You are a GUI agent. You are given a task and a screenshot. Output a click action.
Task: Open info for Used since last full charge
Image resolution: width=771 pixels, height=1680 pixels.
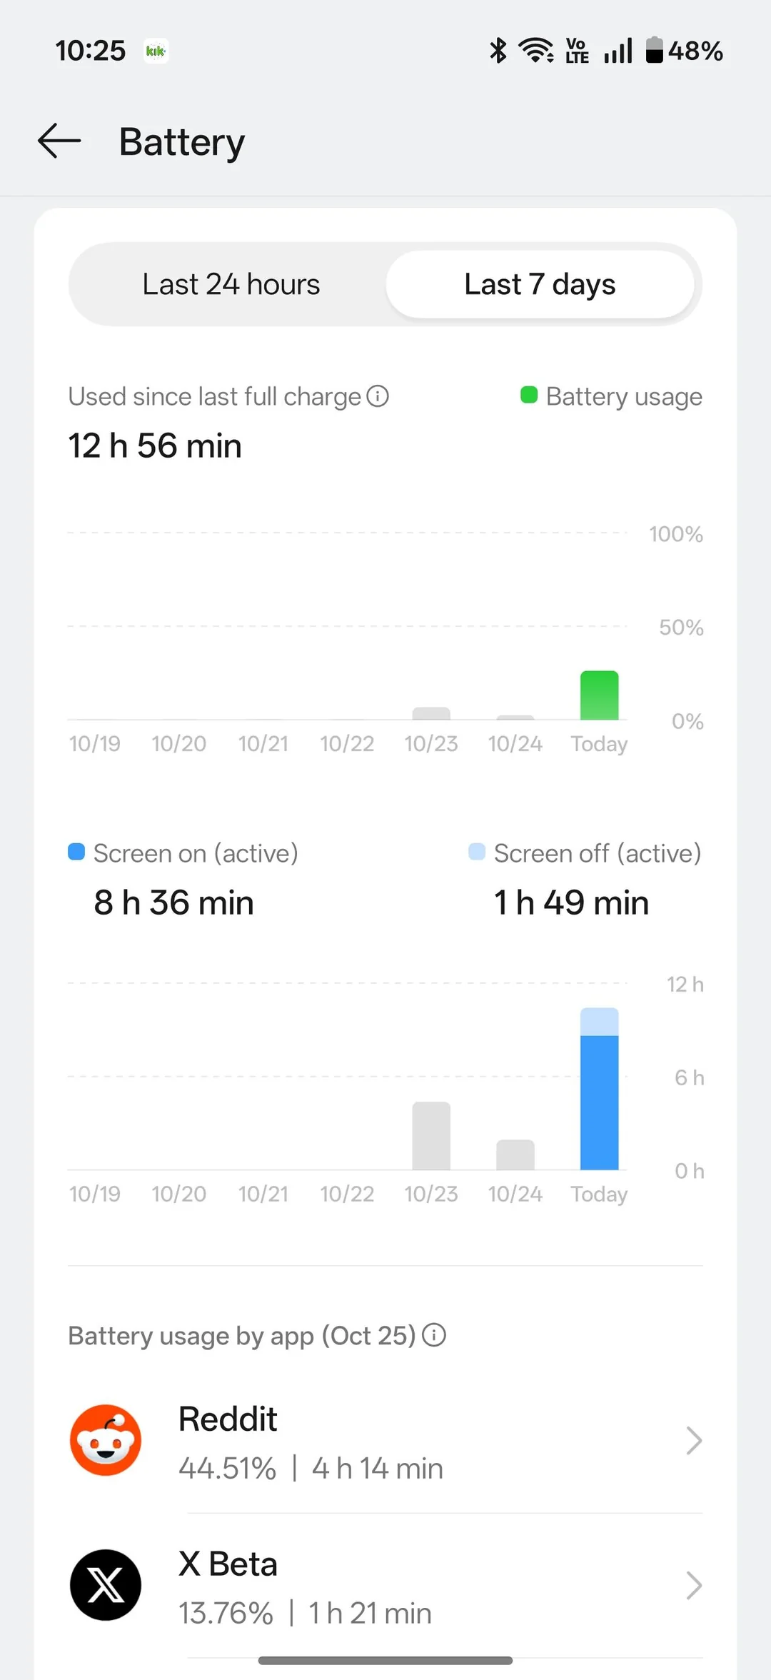(x=378, y=396)
